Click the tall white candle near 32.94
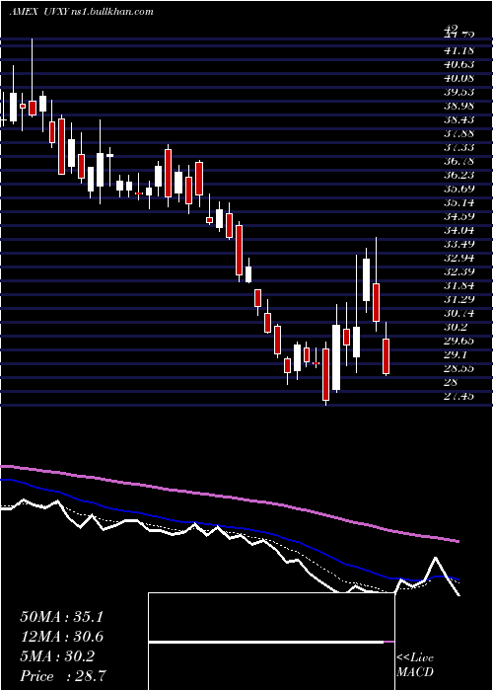This screenshot has height=691, width=493. click(x=366, y=280)
